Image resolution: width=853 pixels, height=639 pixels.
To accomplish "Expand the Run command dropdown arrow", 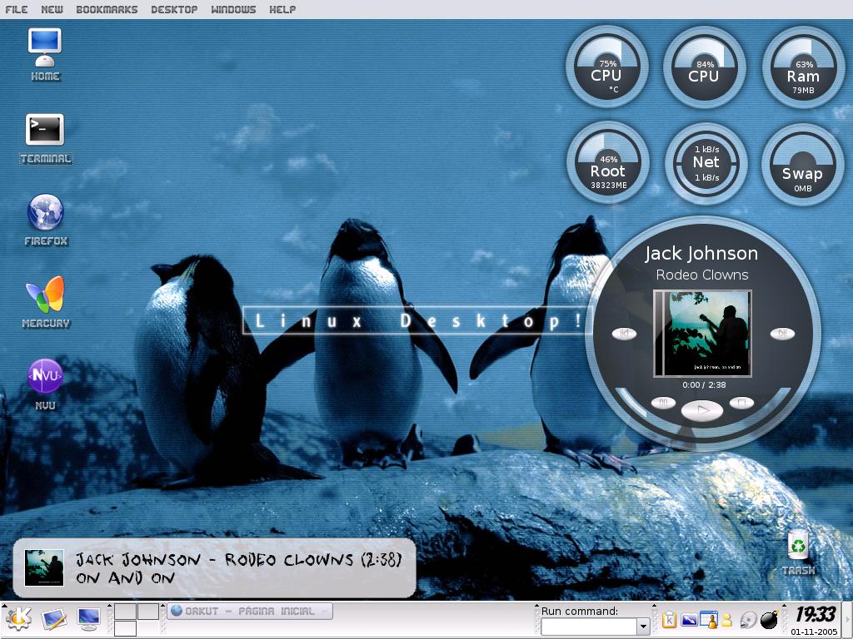I will click(643, 626).
